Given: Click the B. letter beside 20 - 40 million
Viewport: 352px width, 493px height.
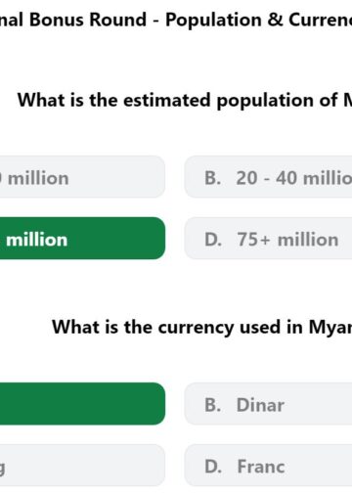Looking at the screenshot, I should pyautogui.click(x=213, y=178).
